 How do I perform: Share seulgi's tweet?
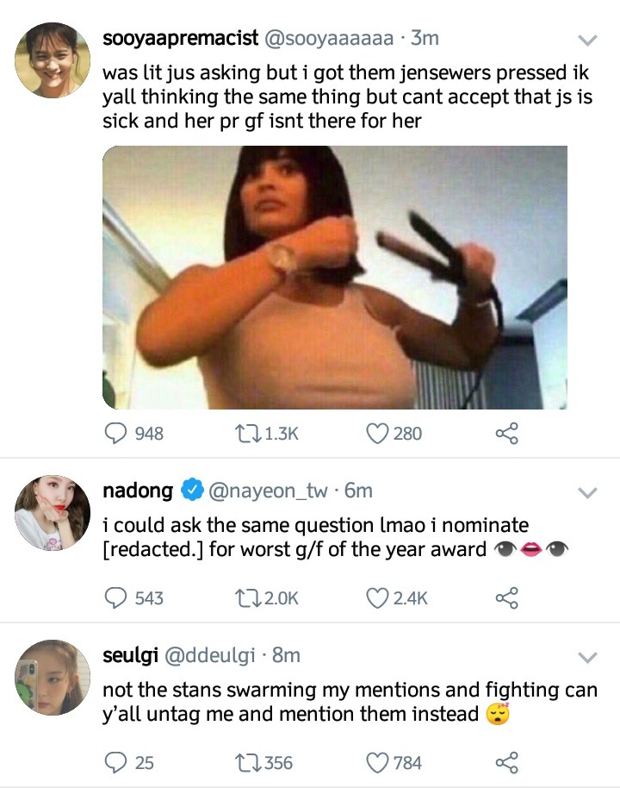tap(506, 762)
